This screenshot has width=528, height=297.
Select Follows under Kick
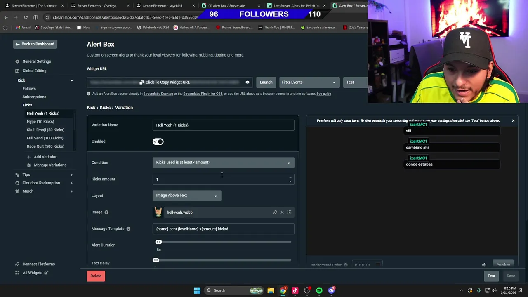(29, 89)
